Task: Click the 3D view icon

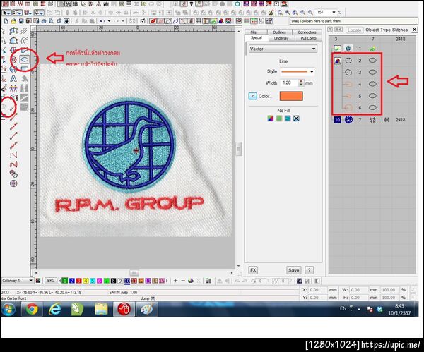Action: point(136,4)
